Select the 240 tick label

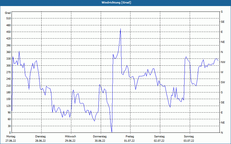tap(8, 79)
